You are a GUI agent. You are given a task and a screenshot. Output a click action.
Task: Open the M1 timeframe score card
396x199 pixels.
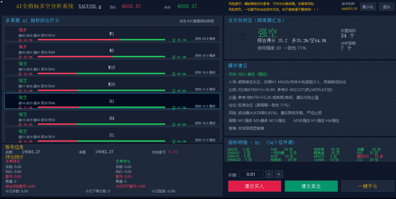pos(112,33)
